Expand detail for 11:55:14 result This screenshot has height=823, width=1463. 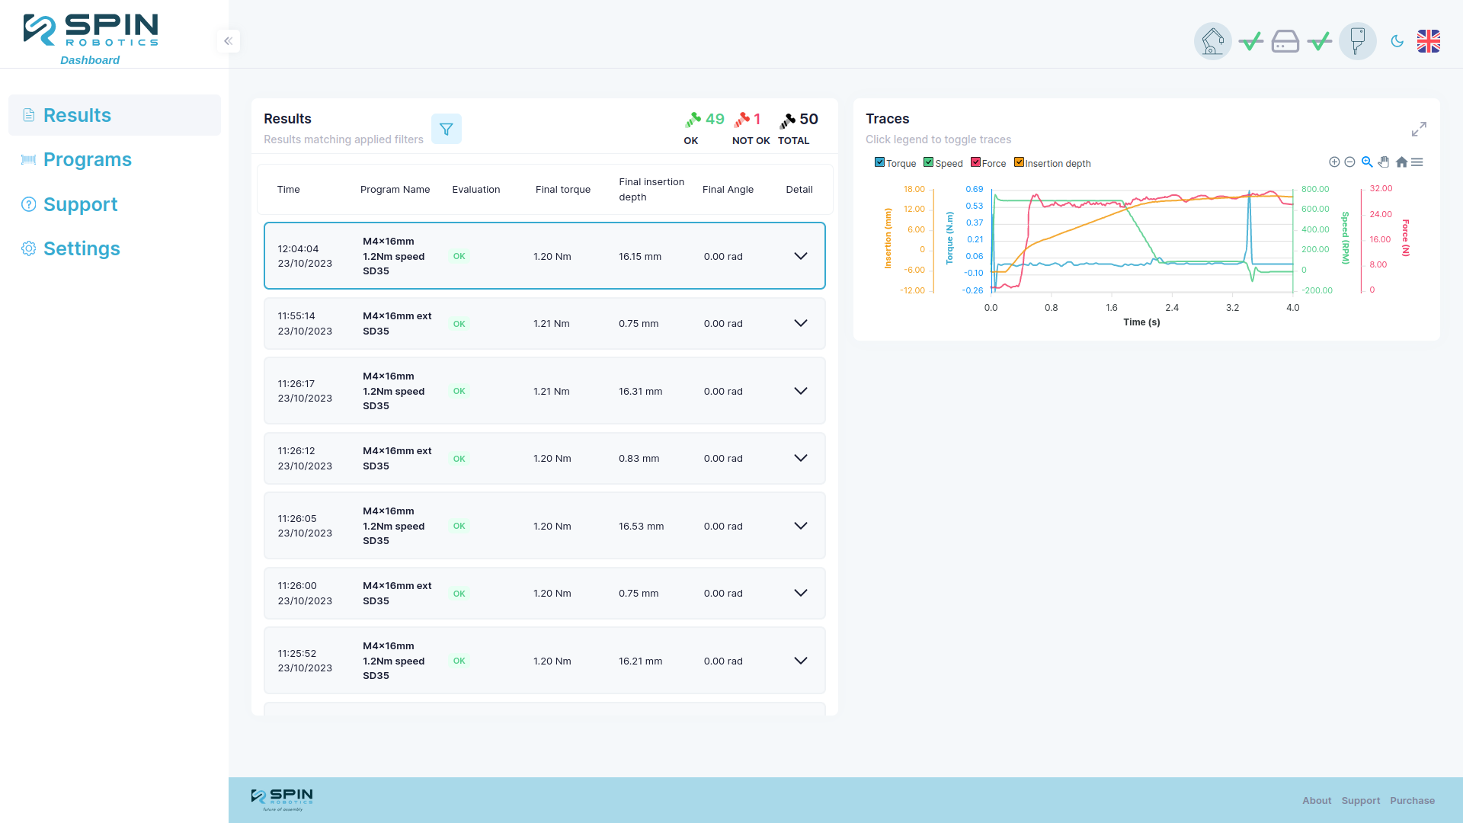tap(801, 323)
